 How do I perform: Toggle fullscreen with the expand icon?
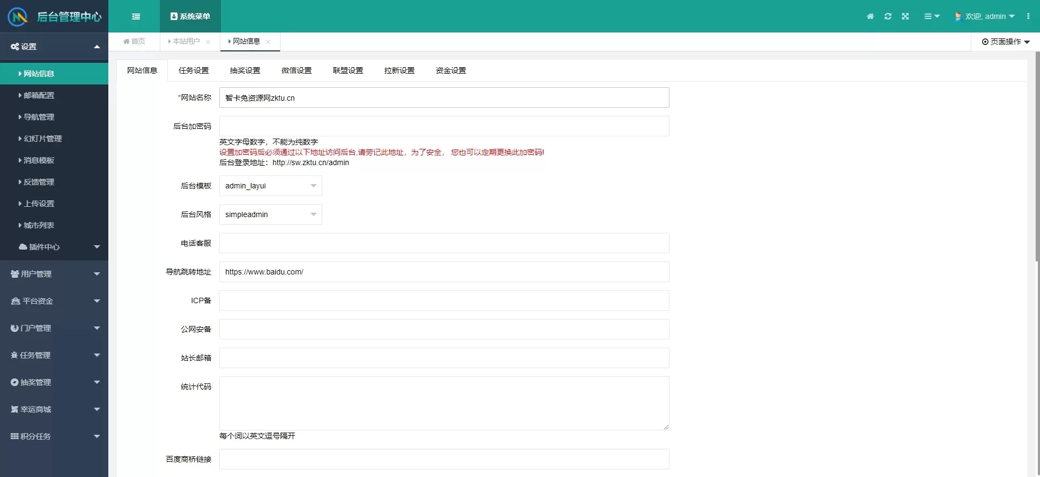pyautogui.click(x=905, y=16)
